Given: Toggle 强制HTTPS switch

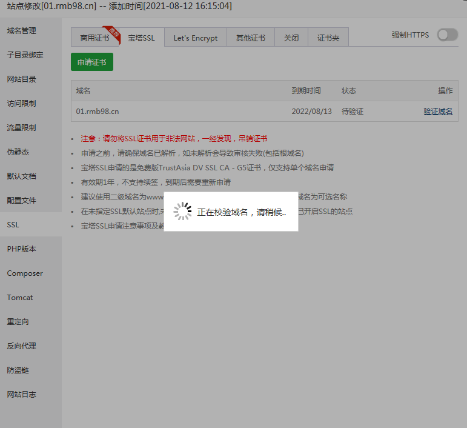Looking at the screenshot, I should coord(448,35).
